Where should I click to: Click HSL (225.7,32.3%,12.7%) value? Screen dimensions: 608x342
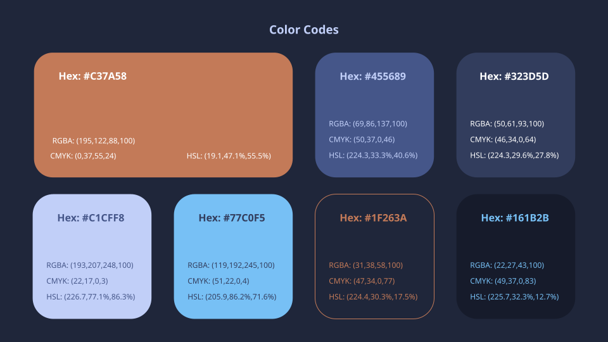pos(514,297)
